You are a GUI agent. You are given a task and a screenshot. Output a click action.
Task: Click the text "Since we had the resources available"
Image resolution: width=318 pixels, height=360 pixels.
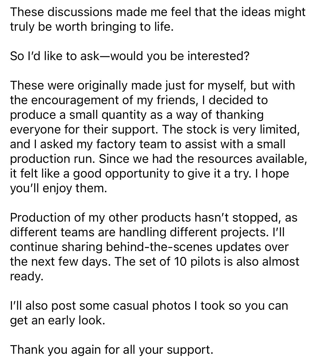[x=201, y=159]
